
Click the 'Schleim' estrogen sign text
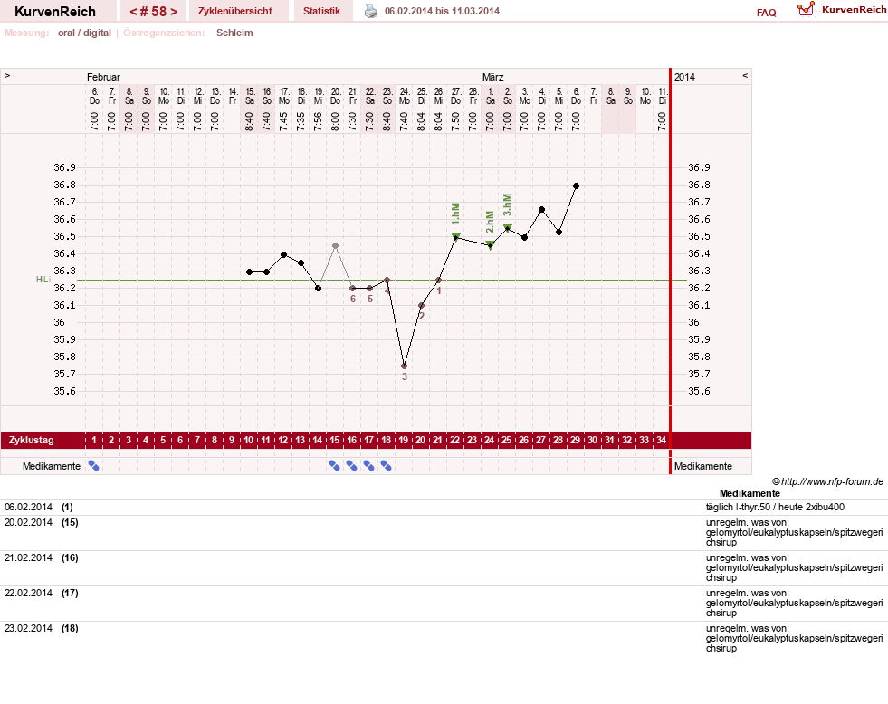tap(234, 33)
